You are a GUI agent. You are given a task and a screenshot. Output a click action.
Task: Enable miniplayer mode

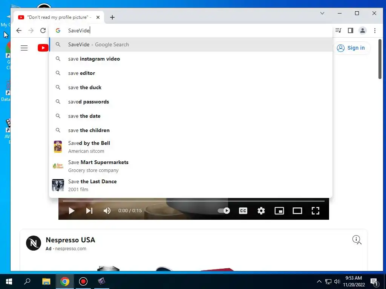pos(279,211)
